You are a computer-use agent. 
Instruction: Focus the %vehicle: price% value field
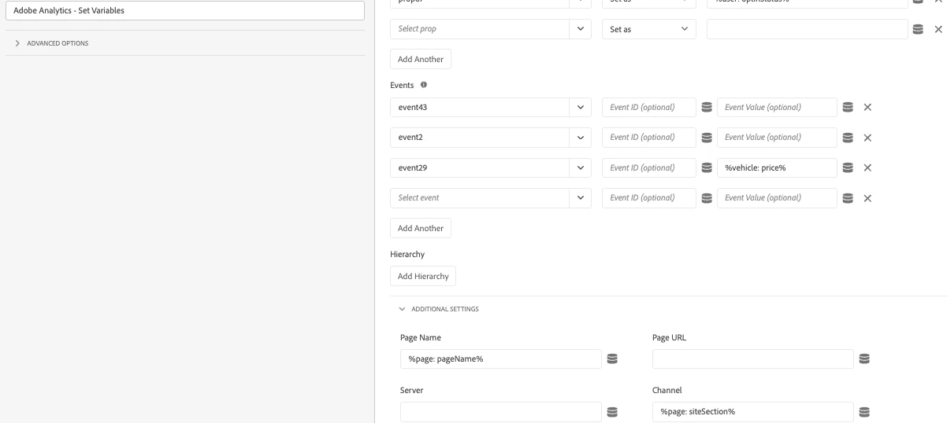point(777,167)
